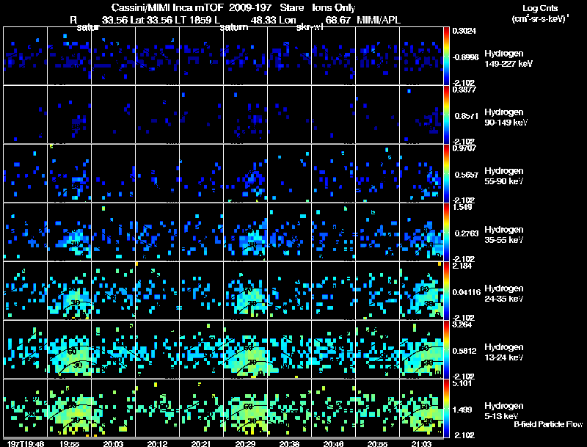
Task: Select the Hydrogen 90-149 keV panel at 20:03
Action: 114,115
